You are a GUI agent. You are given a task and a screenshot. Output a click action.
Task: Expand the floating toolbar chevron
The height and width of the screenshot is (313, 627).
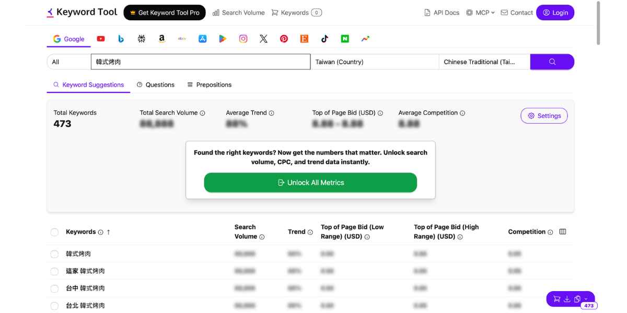[x=586, y=299]
